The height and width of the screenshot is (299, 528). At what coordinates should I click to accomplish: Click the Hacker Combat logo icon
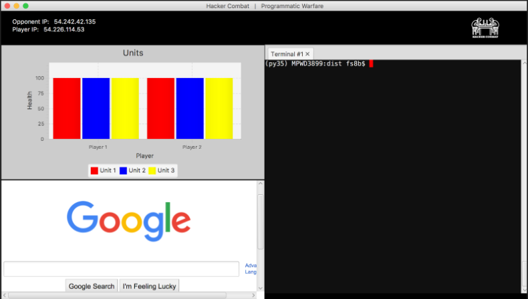point(485,27)
